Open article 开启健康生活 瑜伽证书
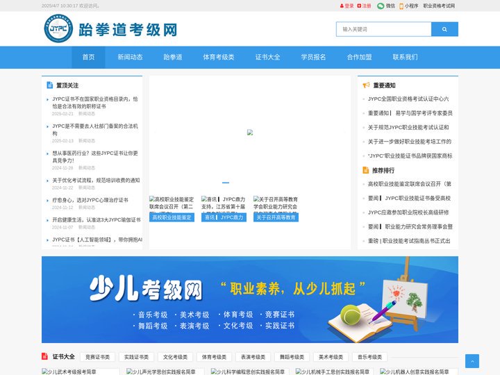 [97, 220]
